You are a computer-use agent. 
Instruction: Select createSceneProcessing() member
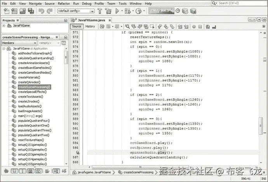pos(34,87)
